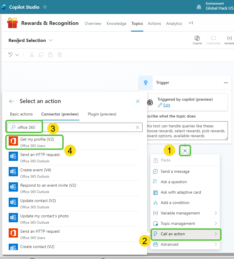Click the Paste clipboard icon in the toolbar

click(x=50, y=54)
